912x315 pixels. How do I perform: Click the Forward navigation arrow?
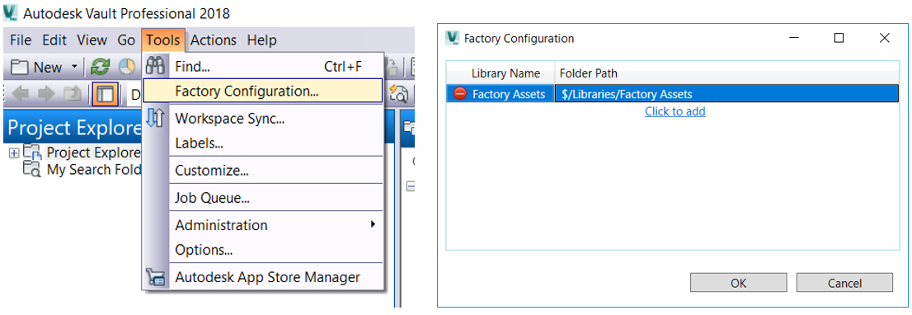pyautogui.click(x=46, y=94)
